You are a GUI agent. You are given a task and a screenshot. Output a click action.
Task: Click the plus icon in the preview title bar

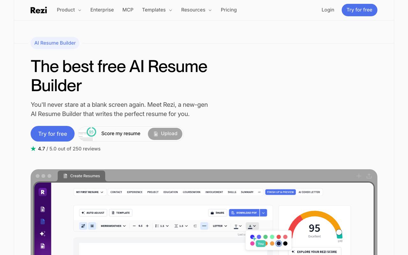tap(359, 176)
